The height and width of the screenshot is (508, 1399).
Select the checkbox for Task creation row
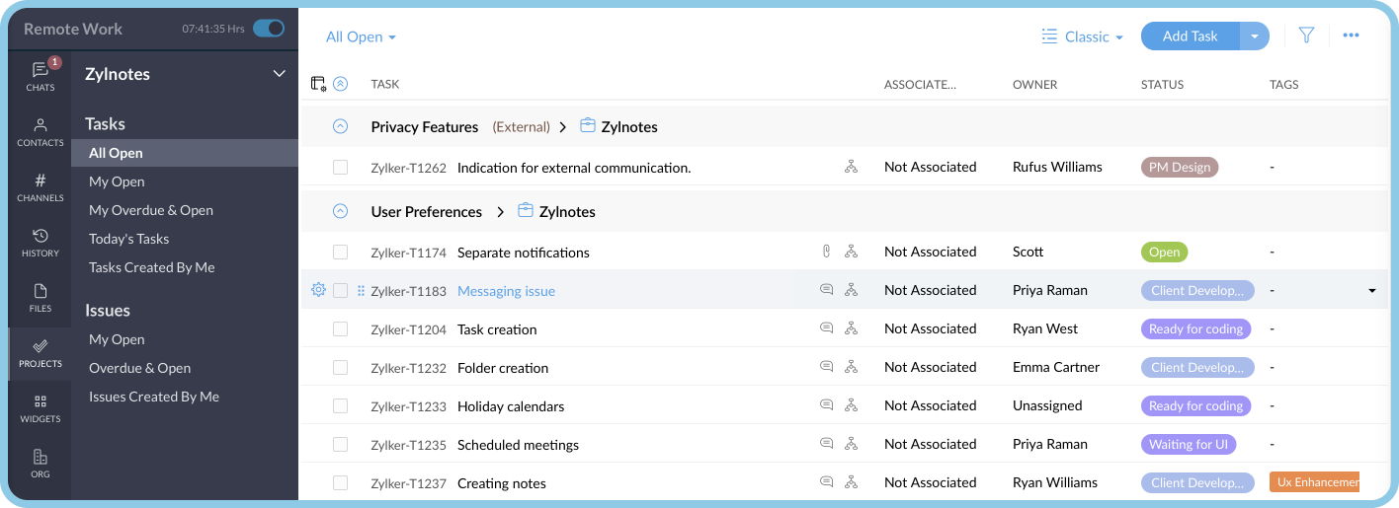(340, 329)
